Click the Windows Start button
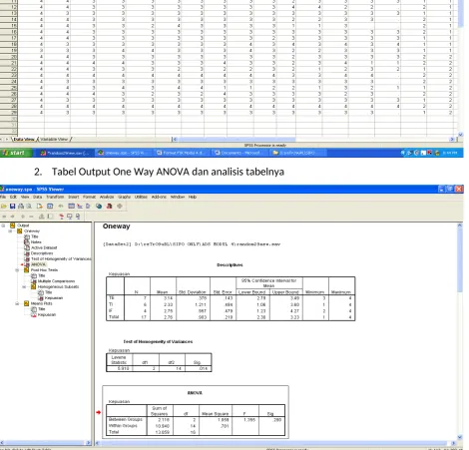This screenshot has width=469, height=450. point(16,153)
